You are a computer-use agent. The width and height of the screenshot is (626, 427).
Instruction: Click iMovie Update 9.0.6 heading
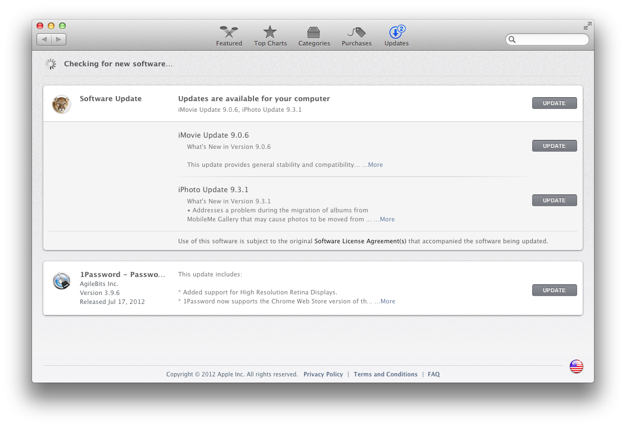point(213,135)
